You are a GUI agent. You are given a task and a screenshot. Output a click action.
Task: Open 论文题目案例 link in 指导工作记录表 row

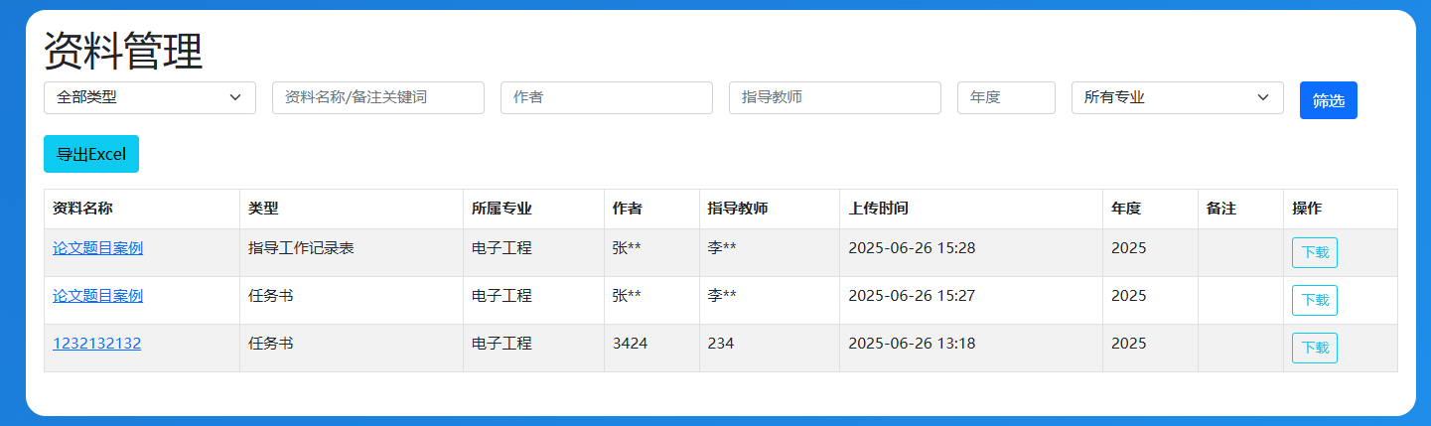tap(97, 248)
